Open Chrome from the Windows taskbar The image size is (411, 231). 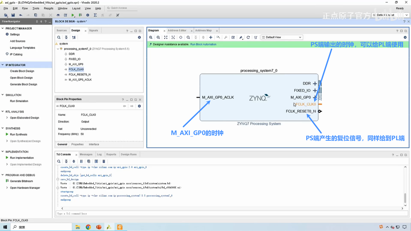(88, 227)
